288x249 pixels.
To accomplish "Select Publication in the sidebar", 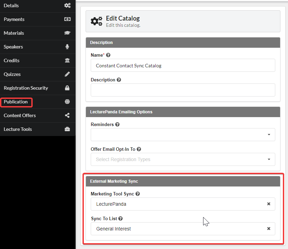I will point(38,102).
